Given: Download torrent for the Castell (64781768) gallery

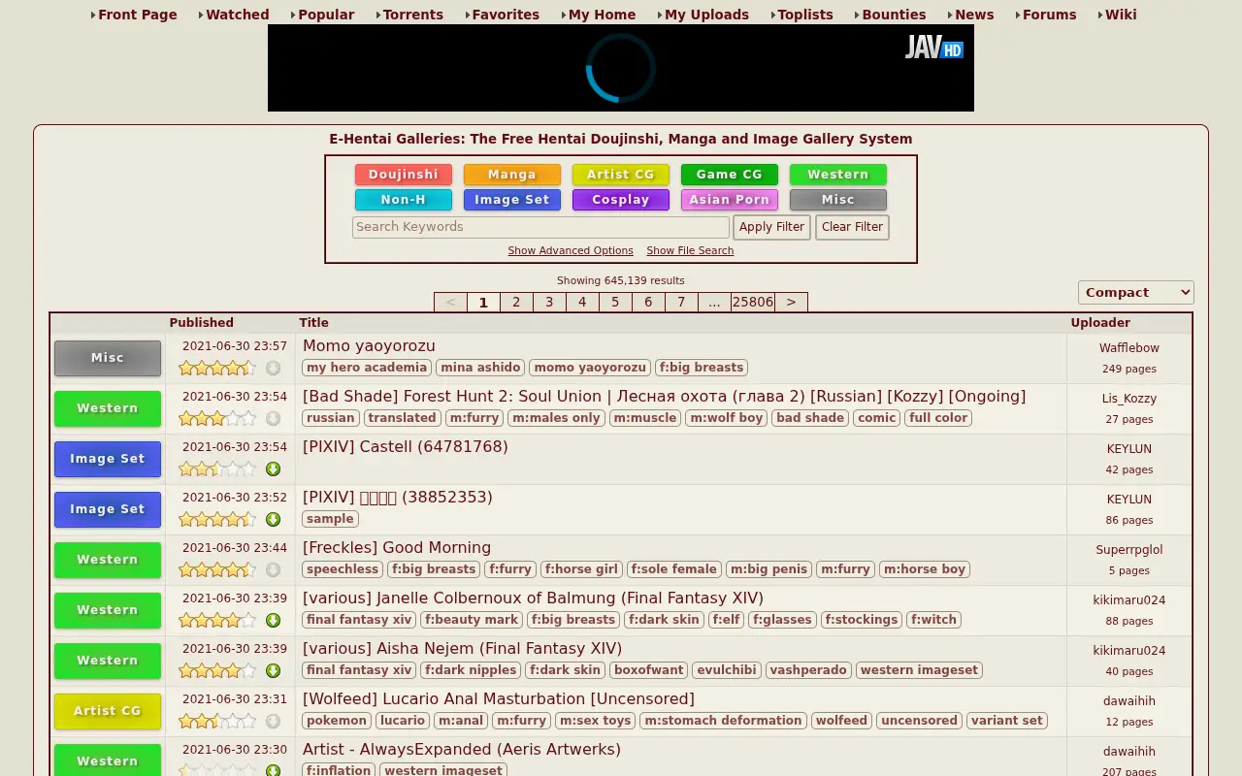Looking at the screenshot, I should [274, 469].
